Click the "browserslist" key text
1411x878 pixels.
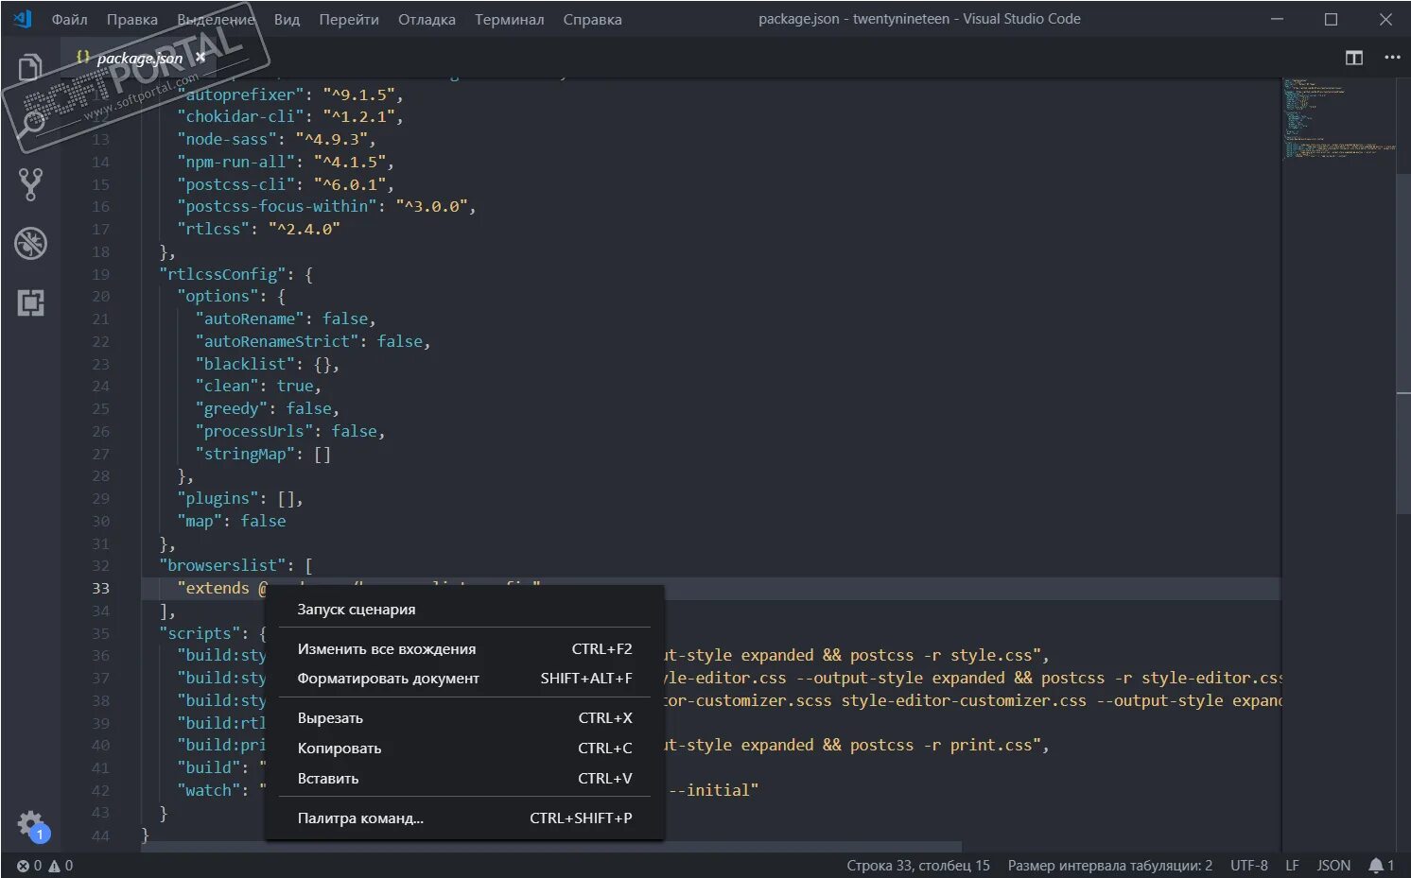[x=223, y=565]
